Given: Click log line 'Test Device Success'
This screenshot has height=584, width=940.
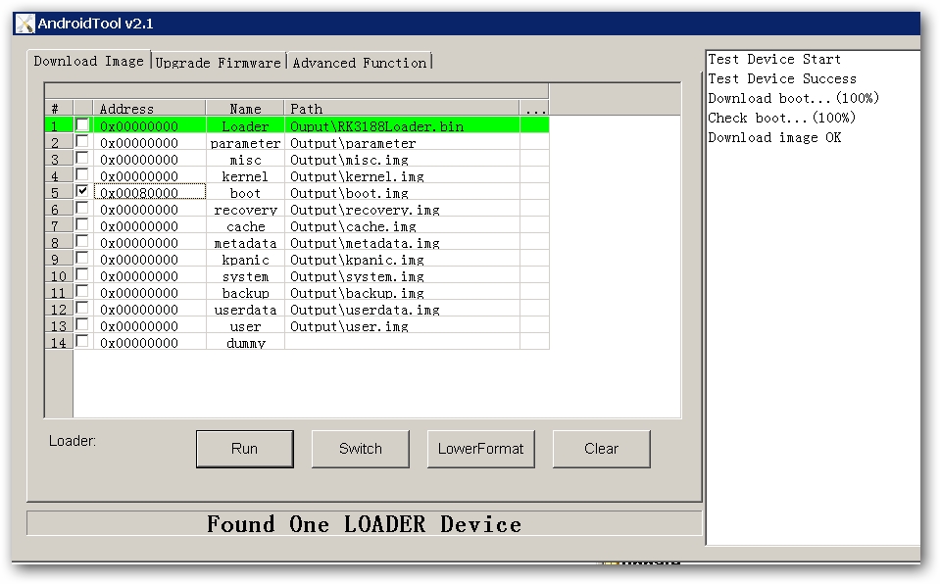Looking at the screenshot, I should click(782, 78).
